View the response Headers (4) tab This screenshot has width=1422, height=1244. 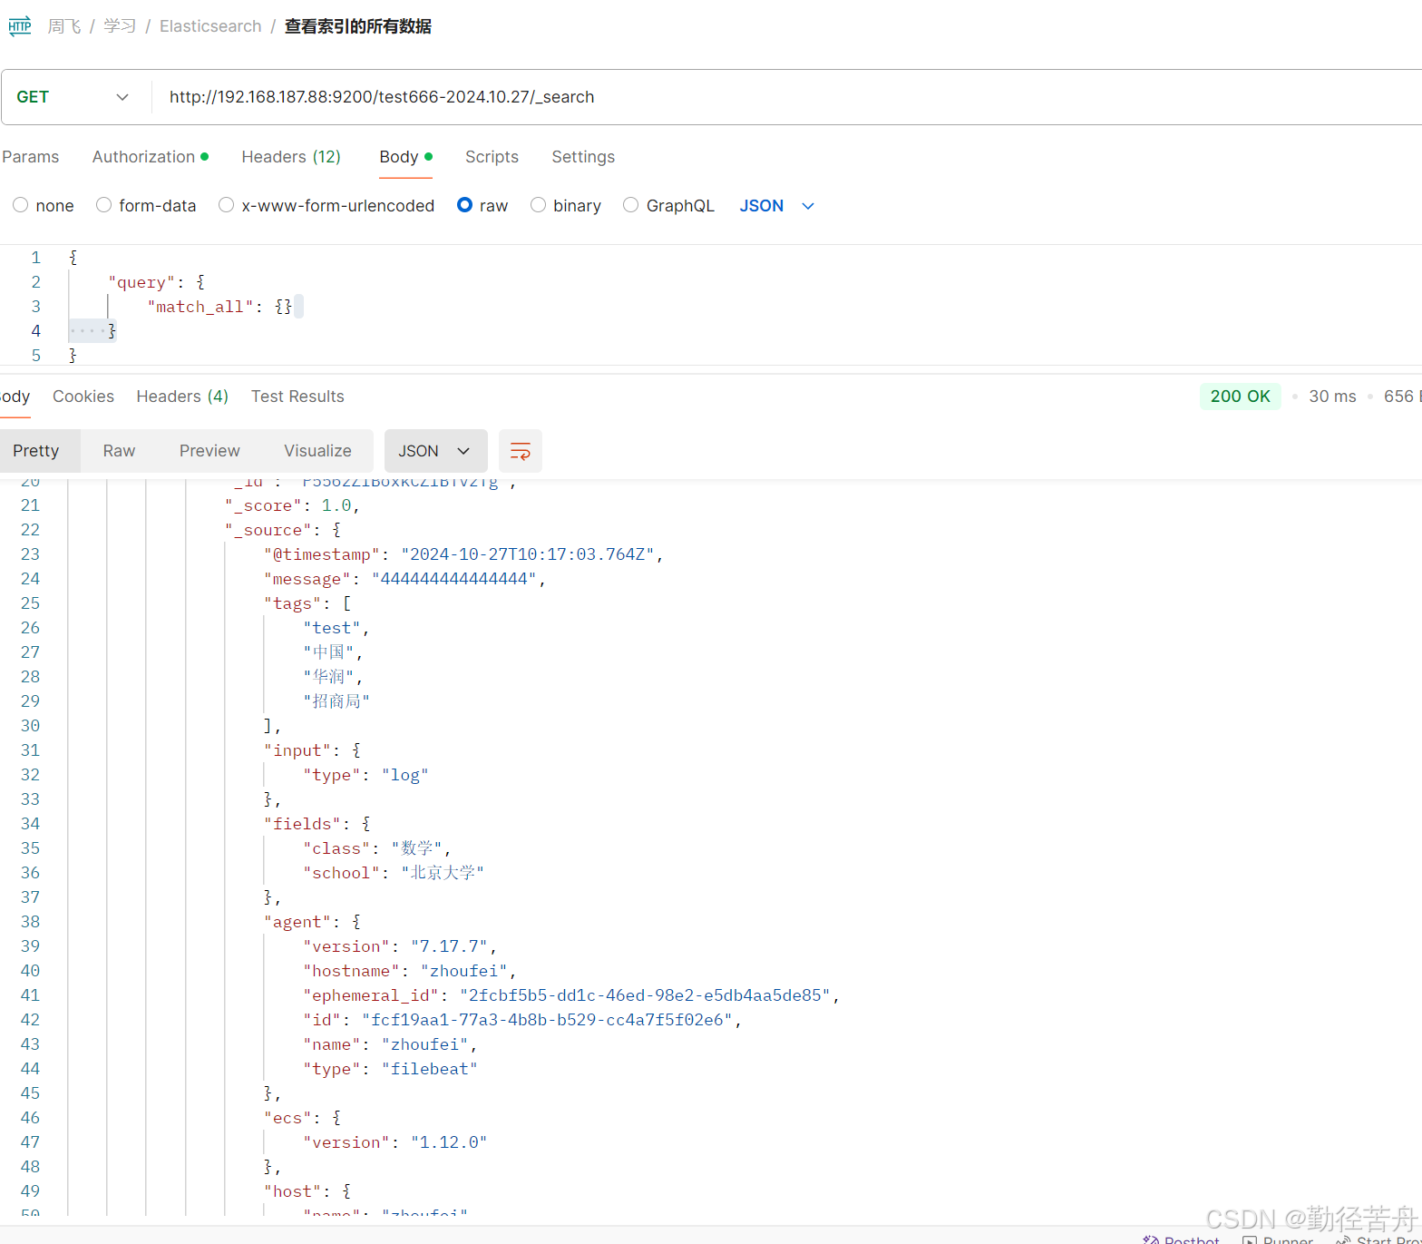182,397
